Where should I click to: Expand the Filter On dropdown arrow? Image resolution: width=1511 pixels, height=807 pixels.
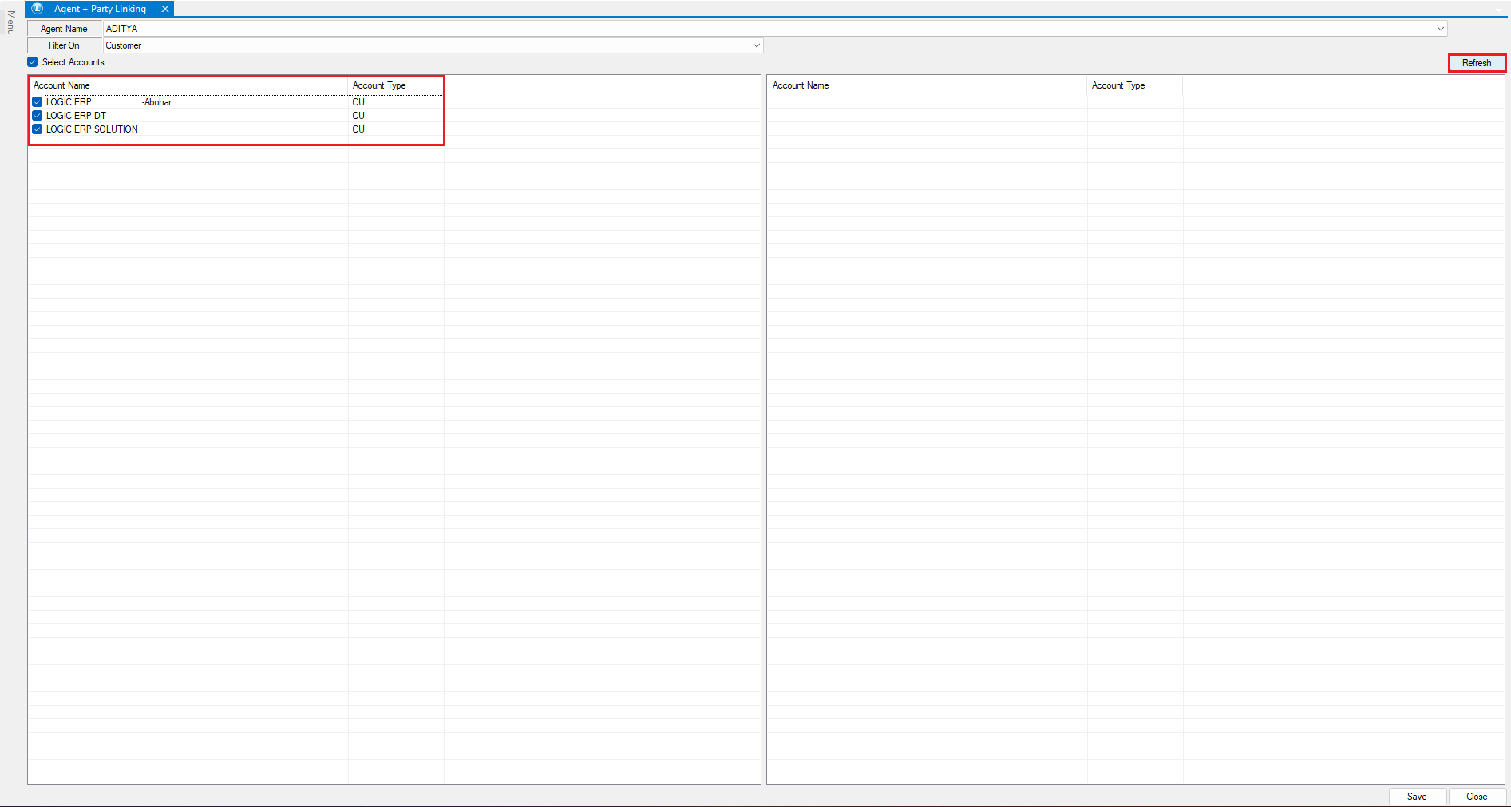point(756,45)
